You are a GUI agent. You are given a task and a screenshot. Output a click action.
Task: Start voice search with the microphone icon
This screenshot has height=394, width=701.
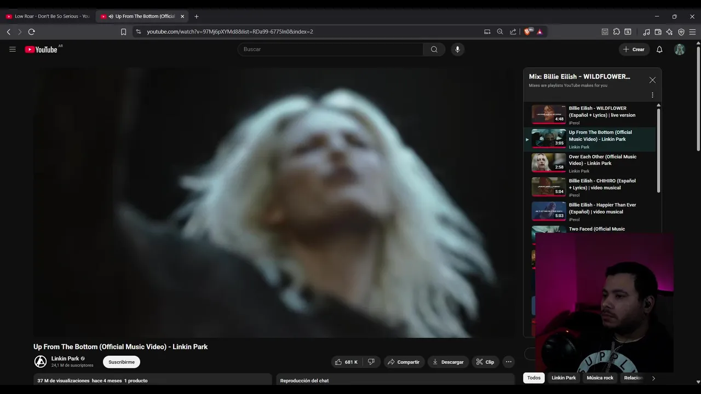[x=457, y=49]
